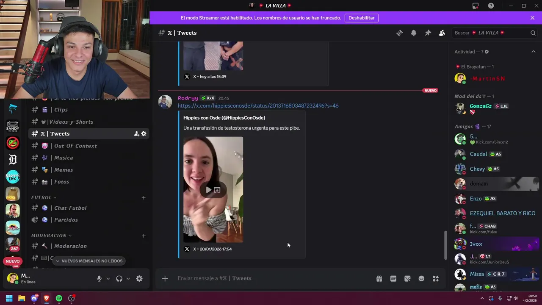Open the Help question mark icon
This screenshot has height=305, width=542.
pyautogui.click(x=491, y=6)
